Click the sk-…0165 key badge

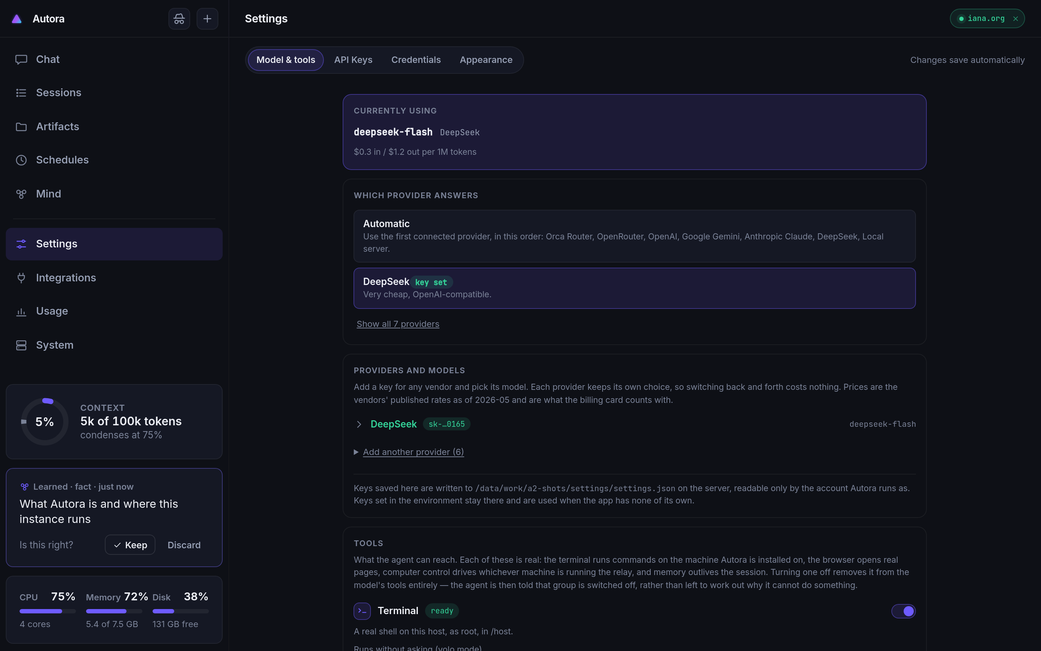click(446, 424)
